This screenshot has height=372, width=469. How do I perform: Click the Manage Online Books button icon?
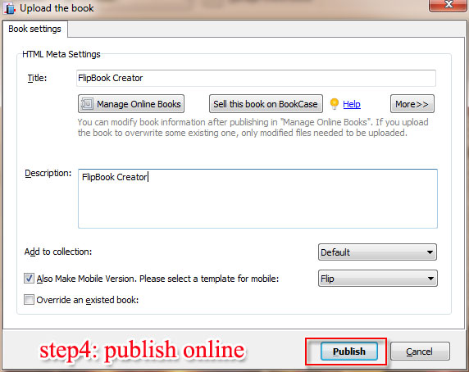coord(88,104)
